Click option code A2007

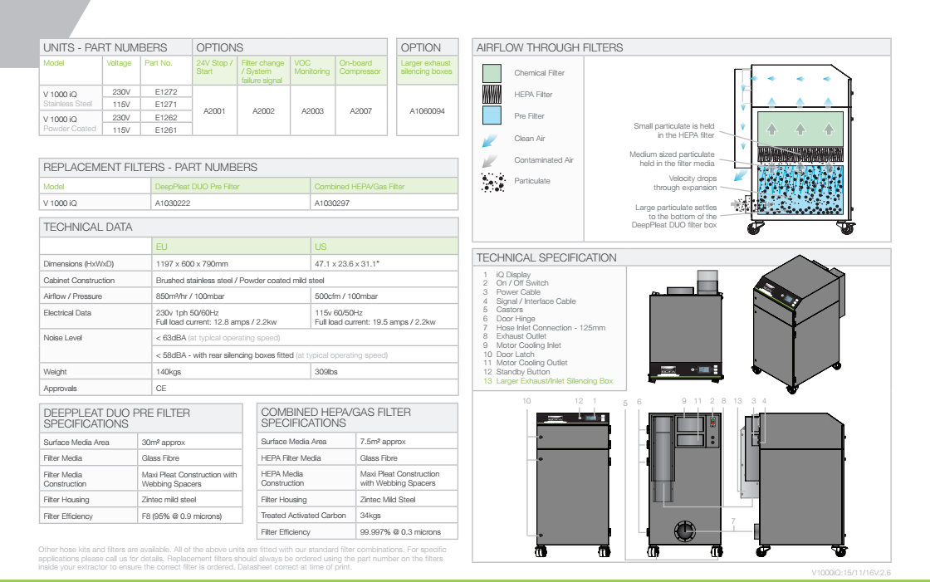(360, 111)
